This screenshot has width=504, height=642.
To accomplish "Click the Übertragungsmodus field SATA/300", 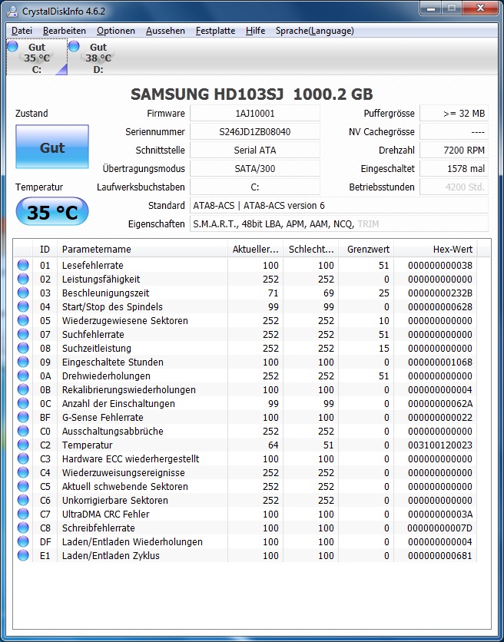I will click(x=255, y=169).
